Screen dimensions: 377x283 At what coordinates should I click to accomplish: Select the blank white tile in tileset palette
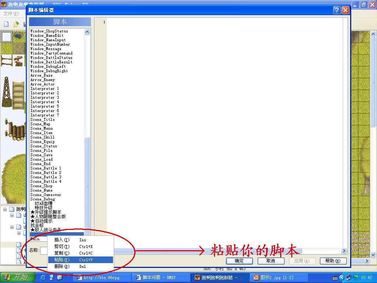pos(7,37)
